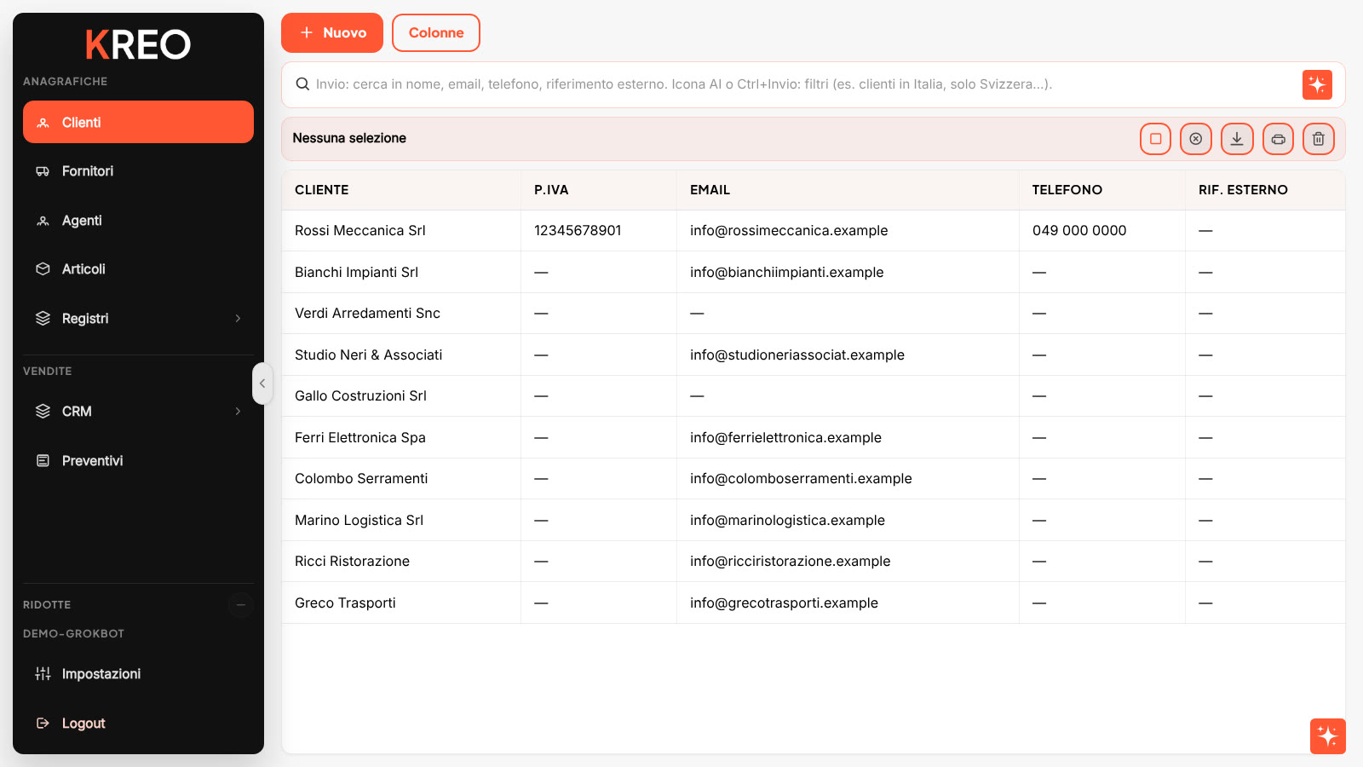Click Gallo Costruzioni Srl client name

click(x=360, y=396)
